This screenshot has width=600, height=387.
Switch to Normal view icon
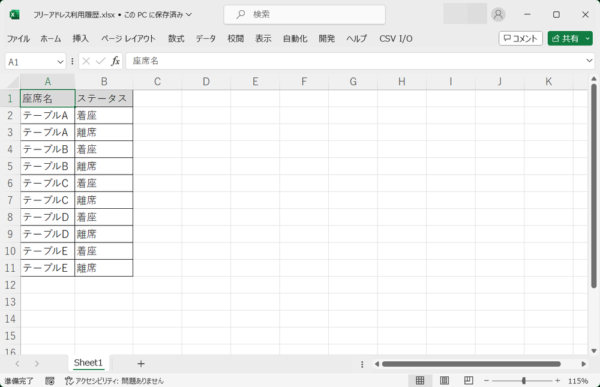pyautogui.click(x=420, y=380)
